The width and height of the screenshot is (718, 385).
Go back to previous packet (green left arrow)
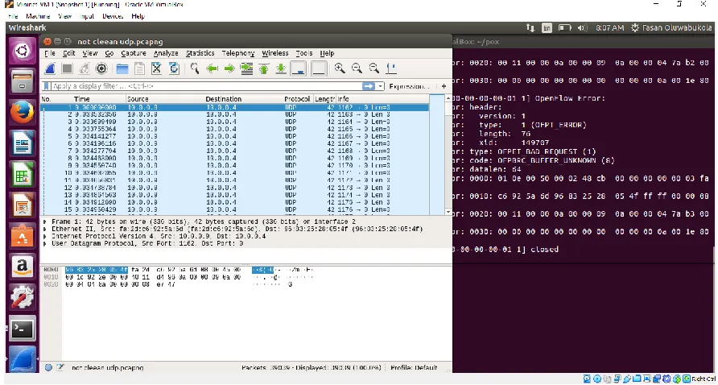click(x=212, y=68)
